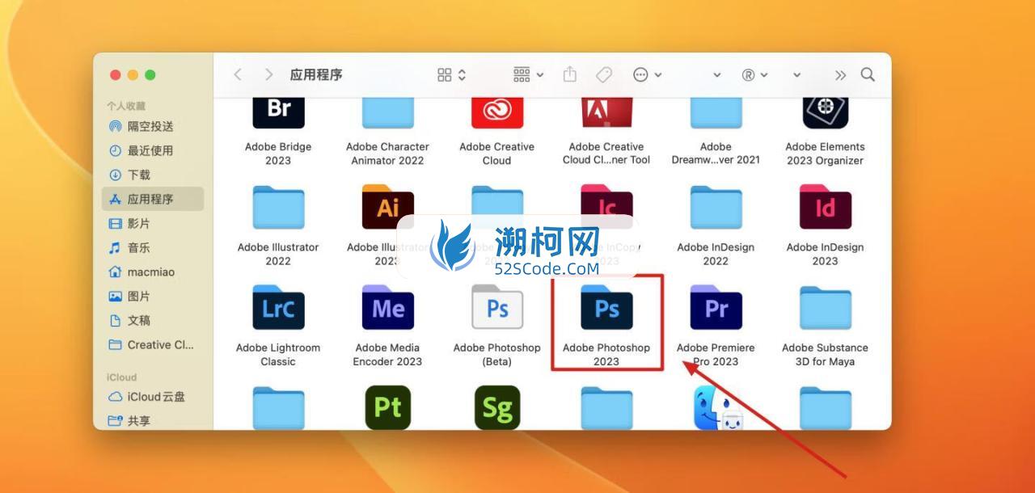Screen dimensions: 1035x493
Task: Select Adobe Photoshop (Beta) folder
Action: 497,307
